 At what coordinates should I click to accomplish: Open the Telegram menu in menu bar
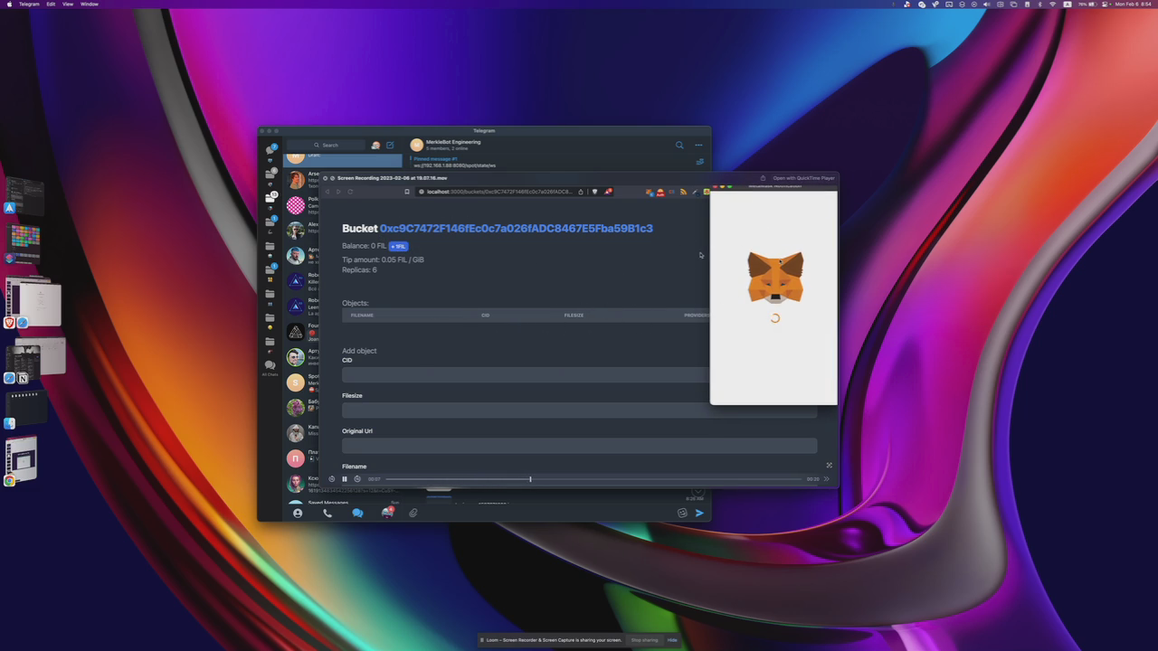(x=29, y=5)
